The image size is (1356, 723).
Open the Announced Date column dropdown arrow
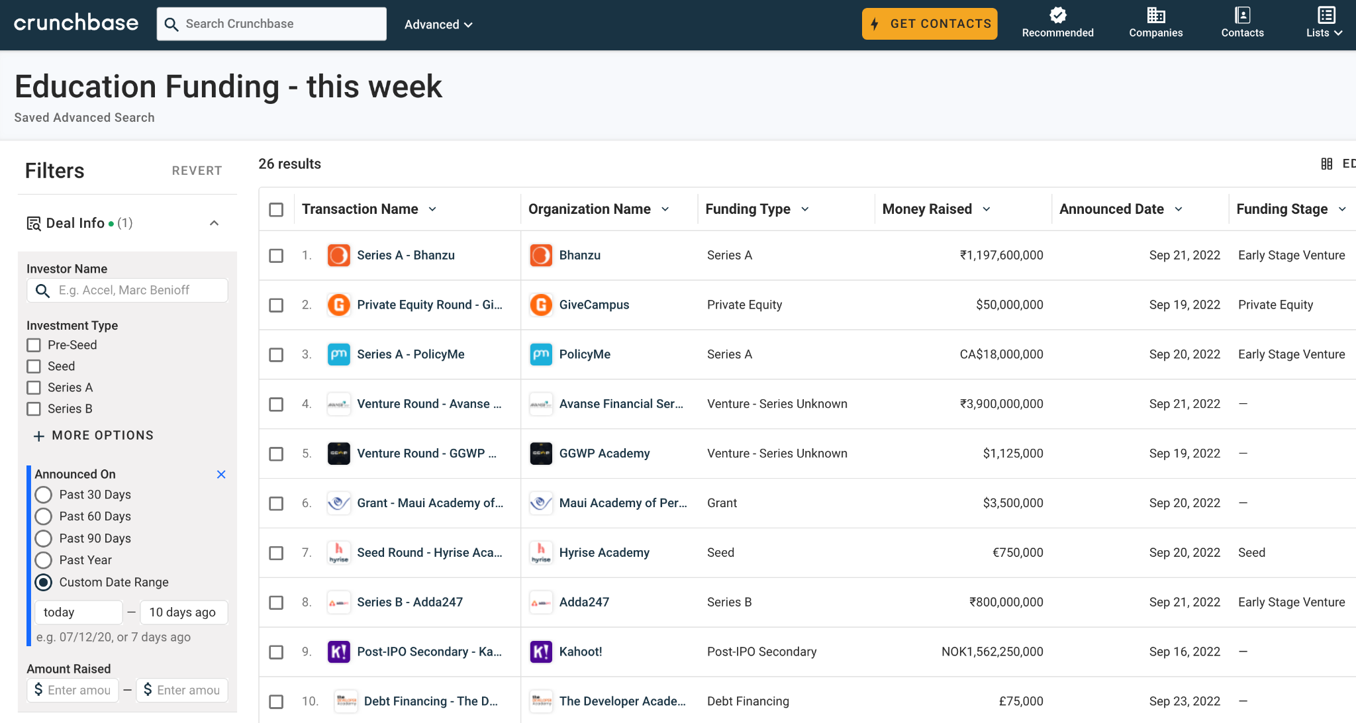pos(1179,209)
